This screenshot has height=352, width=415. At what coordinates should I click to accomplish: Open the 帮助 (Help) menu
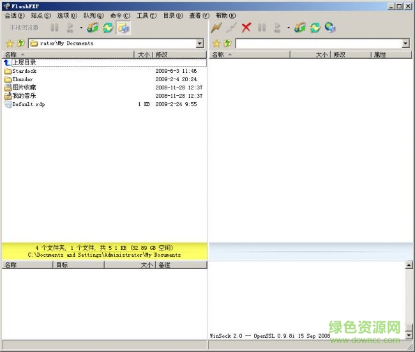pos(225,15)
